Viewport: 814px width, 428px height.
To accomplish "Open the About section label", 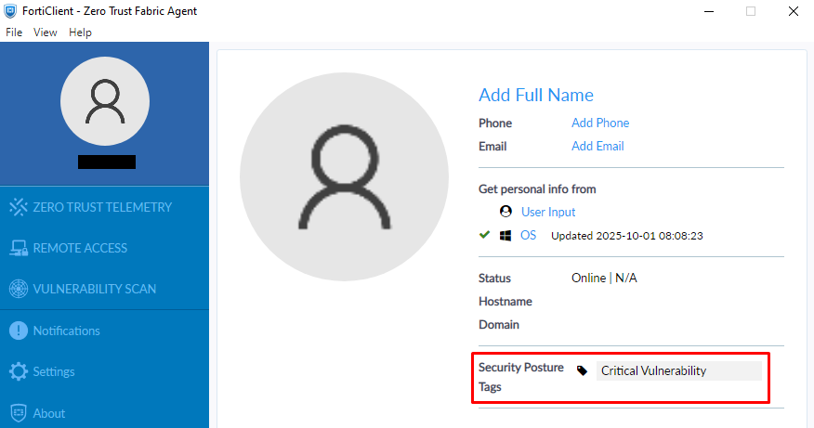I will point(49,413).
